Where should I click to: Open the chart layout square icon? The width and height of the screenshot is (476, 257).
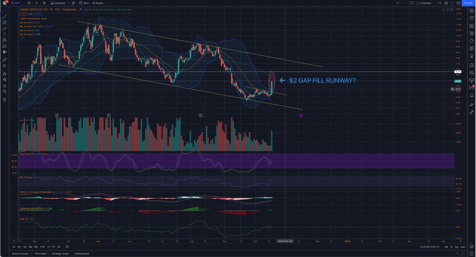pyautogui.click(x=412, y=3)
